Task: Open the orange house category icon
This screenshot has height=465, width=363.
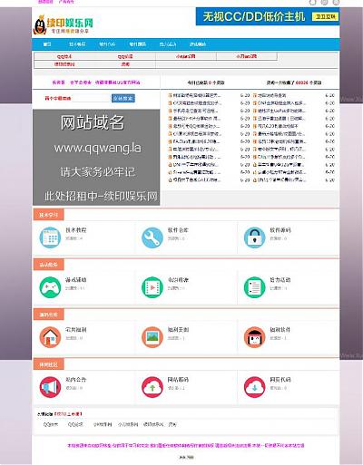Action: coord(50,337)
